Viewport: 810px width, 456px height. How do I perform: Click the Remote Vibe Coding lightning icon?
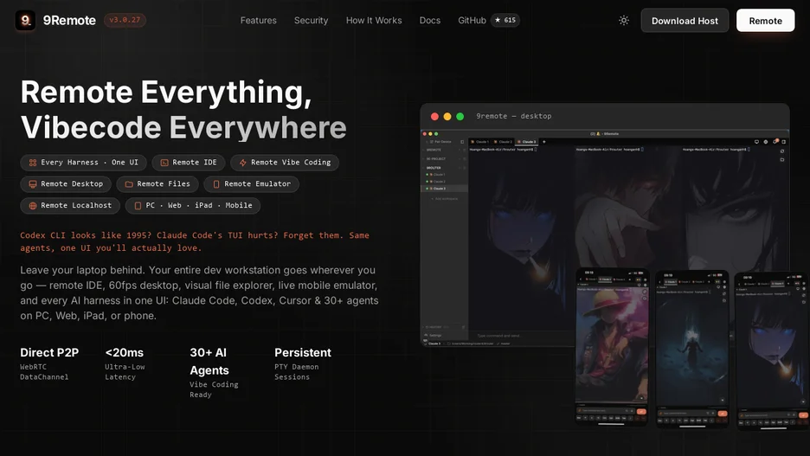click(x=243, y=163)
